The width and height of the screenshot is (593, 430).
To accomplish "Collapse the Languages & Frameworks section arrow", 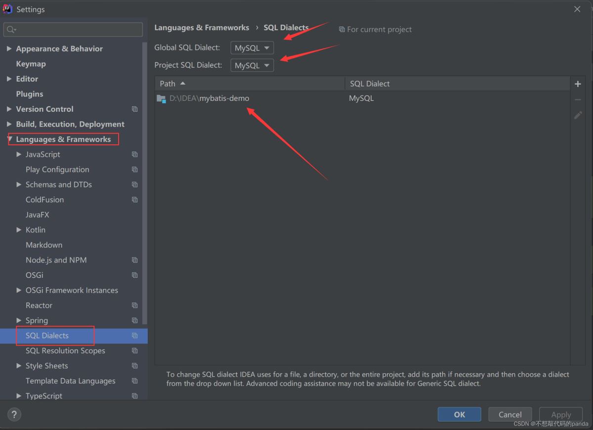I will pos(10,139).
